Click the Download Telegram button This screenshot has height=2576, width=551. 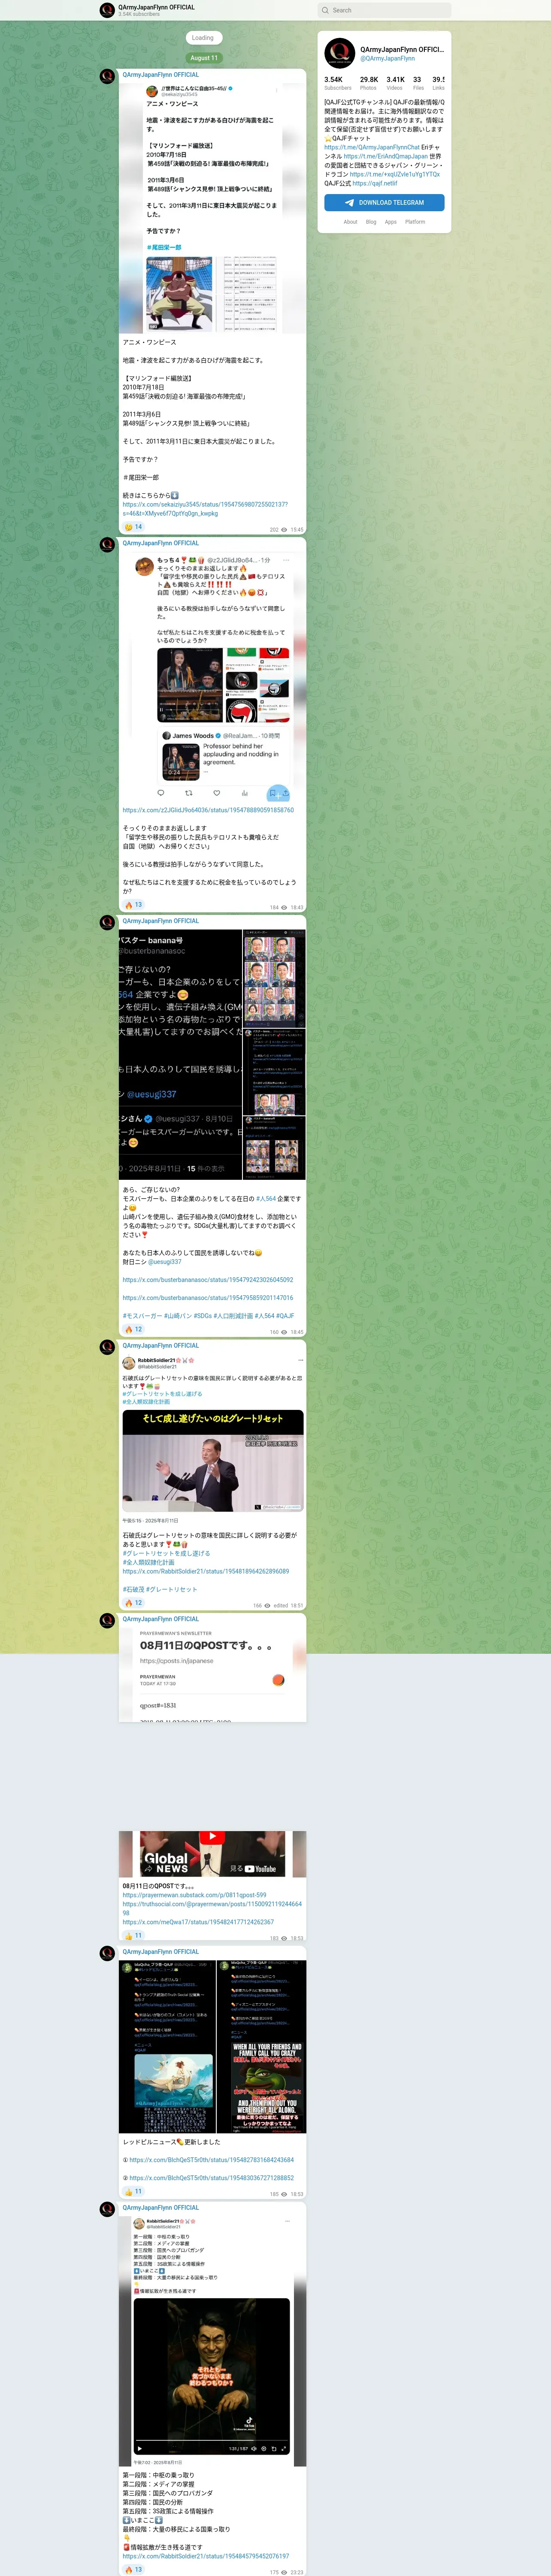point(384,202)
